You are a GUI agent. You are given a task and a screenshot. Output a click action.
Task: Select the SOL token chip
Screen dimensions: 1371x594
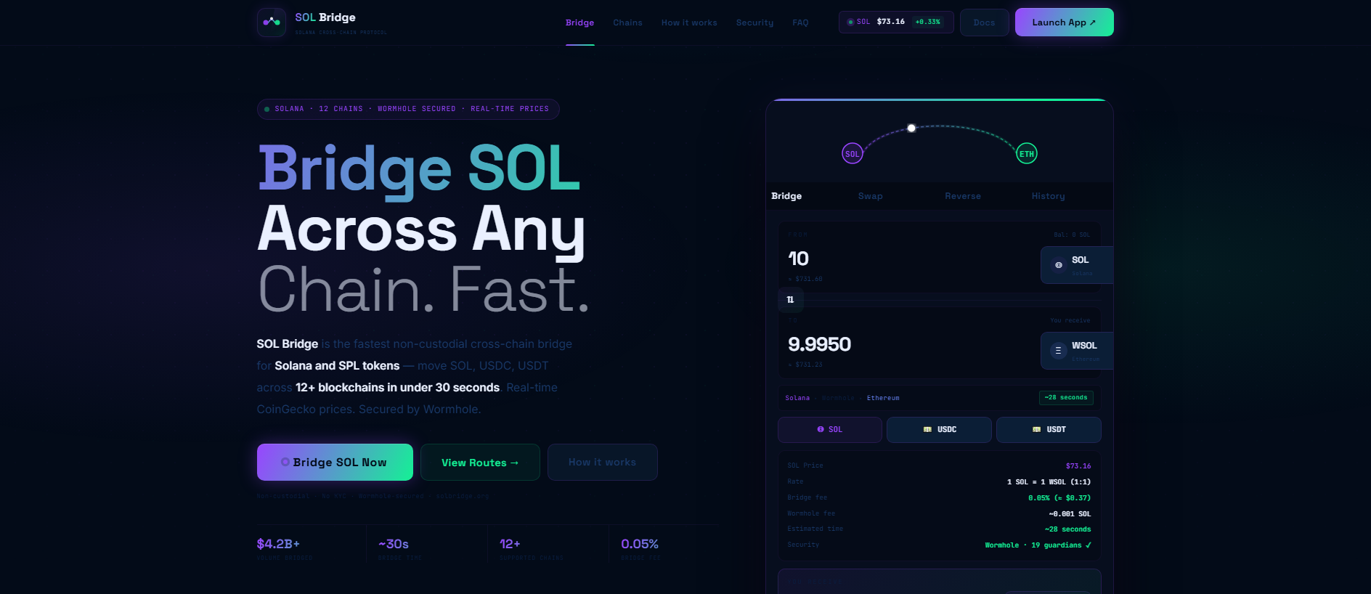pos(830,430)
